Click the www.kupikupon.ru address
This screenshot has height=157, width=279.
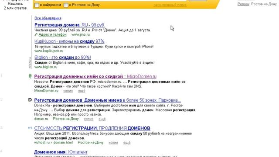49,51
